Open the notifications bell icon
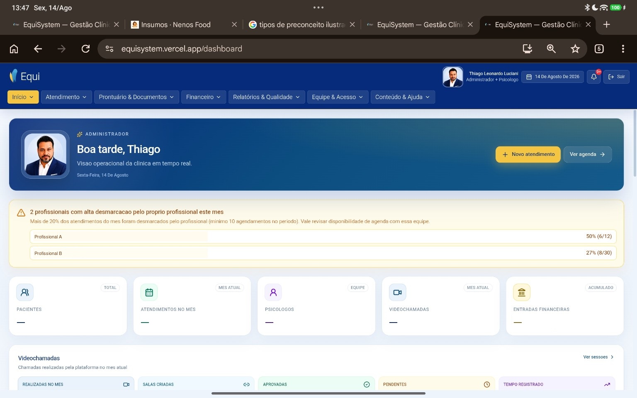 [x=593, y=77]
